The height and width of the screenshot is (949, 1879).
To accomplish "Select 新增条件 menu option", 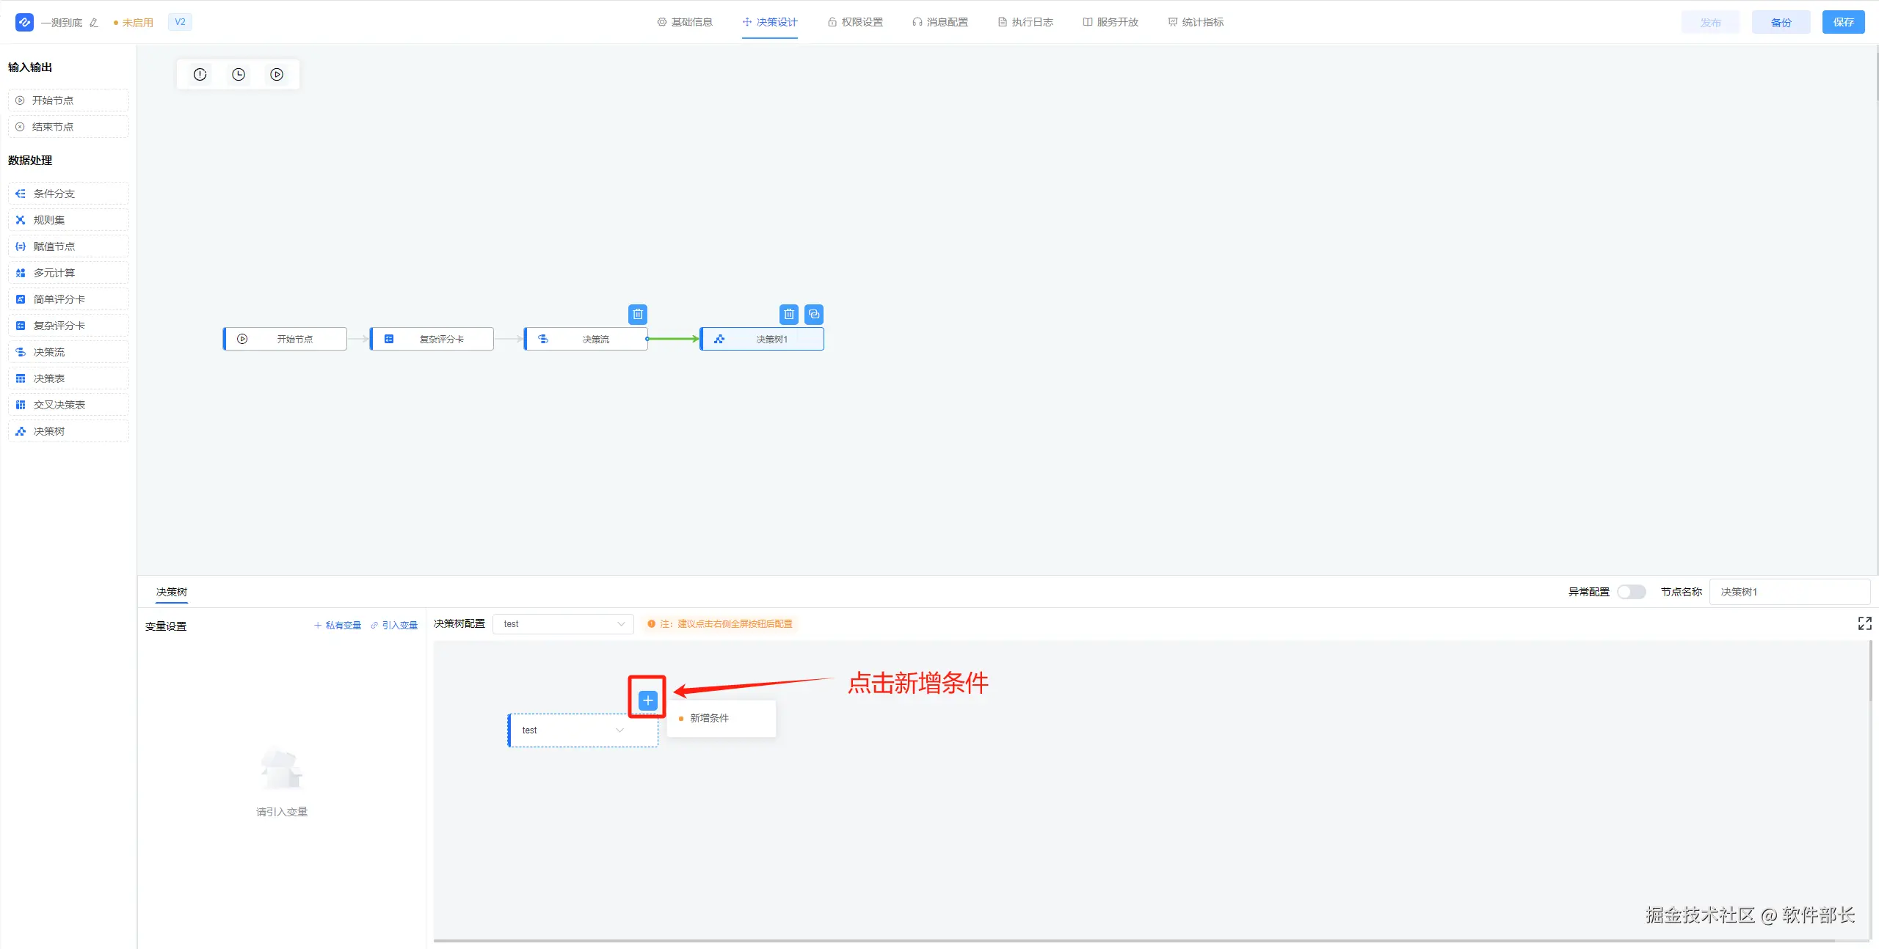I will (x=709, y=718).
